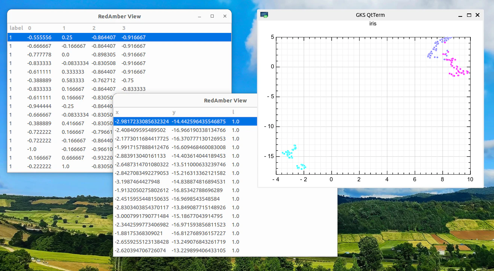Click the GKS QtTerm window icon

pyautogui.click(x=264, y=15)
